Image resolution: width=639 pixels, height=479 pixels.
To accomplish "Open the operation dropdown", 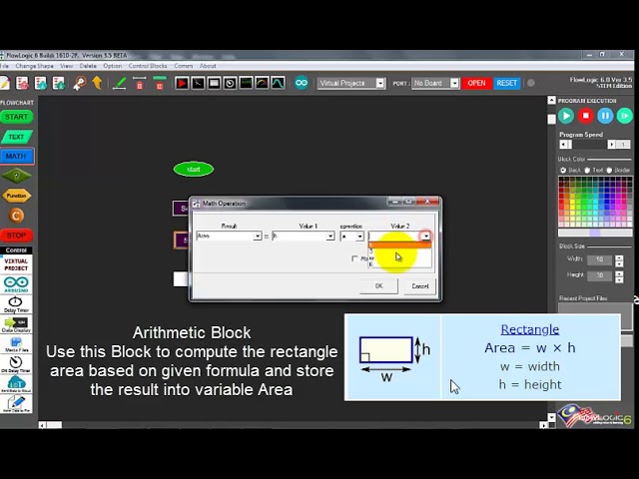I will (359, 237).
